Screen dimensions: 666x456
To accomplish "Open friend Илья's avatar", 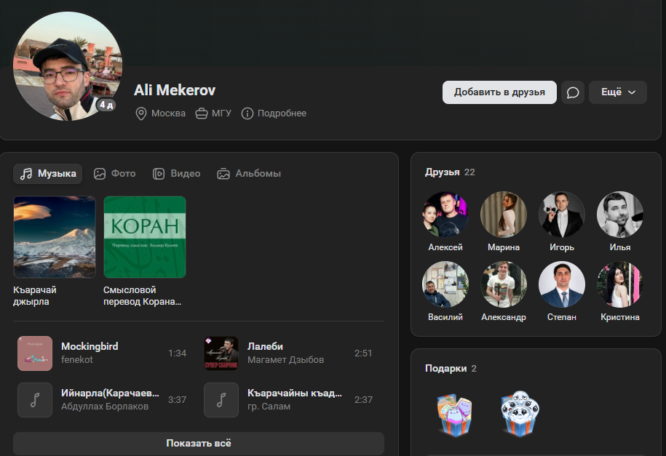I will coord(619,215).
